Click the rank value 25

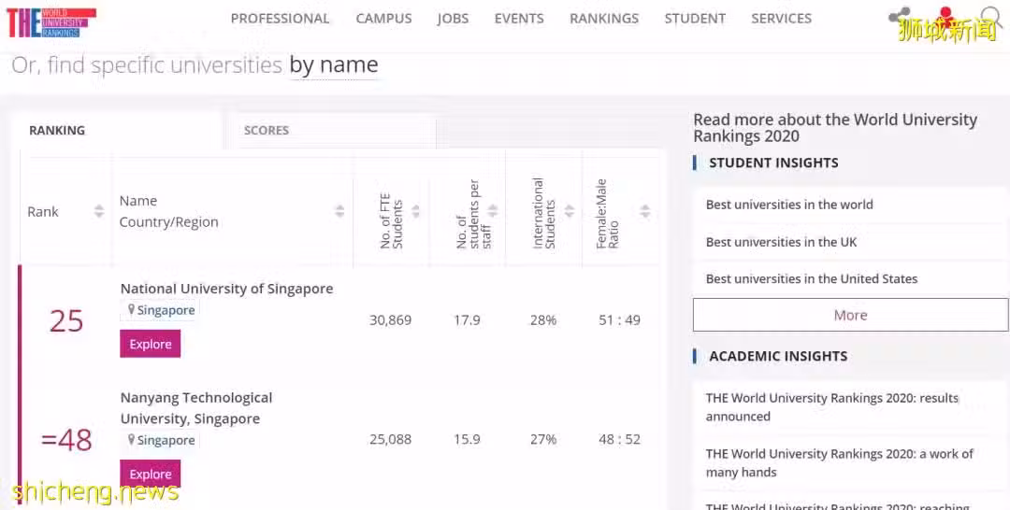(66, 321)
